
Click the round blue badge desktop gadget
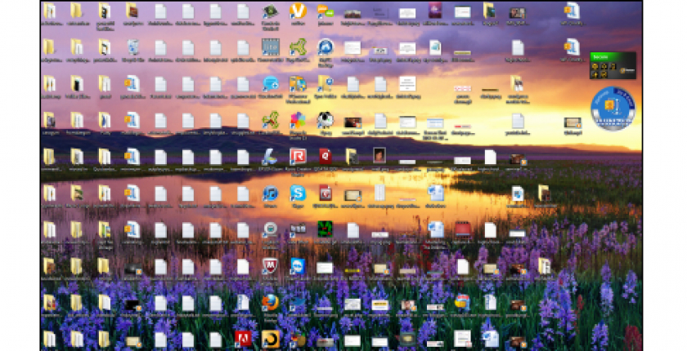click(x=613, y=109)
